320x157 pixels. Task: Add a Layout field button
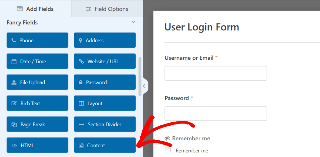[x=105, y=103]
